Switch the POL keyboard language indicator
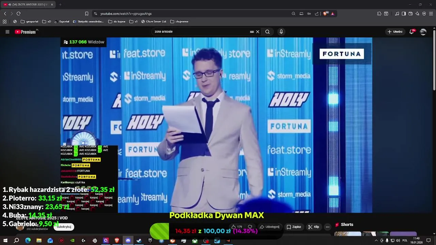The height and width of the screenshot is (245, 436). (x=405, y=241)
